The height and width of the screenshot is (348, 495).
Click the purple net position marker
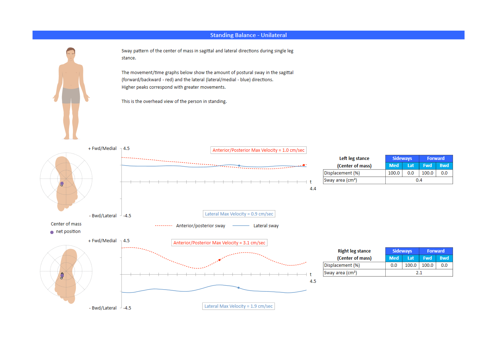coord(62,183)
